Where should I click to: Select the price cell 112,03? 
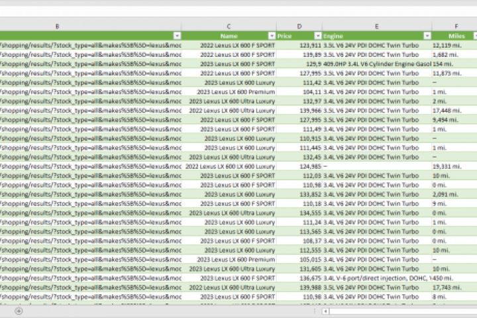pyautogui.click(x=299, y=176)
